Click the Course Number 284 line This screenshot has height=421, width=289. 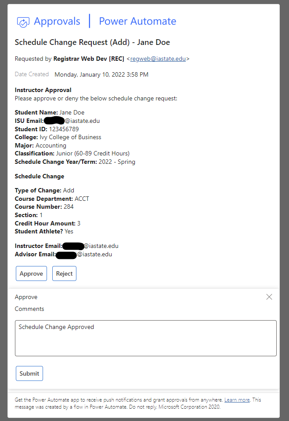click(44, 207)
